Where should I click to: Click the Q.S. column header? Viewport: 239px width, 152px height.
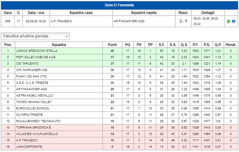tap(184, 45)
